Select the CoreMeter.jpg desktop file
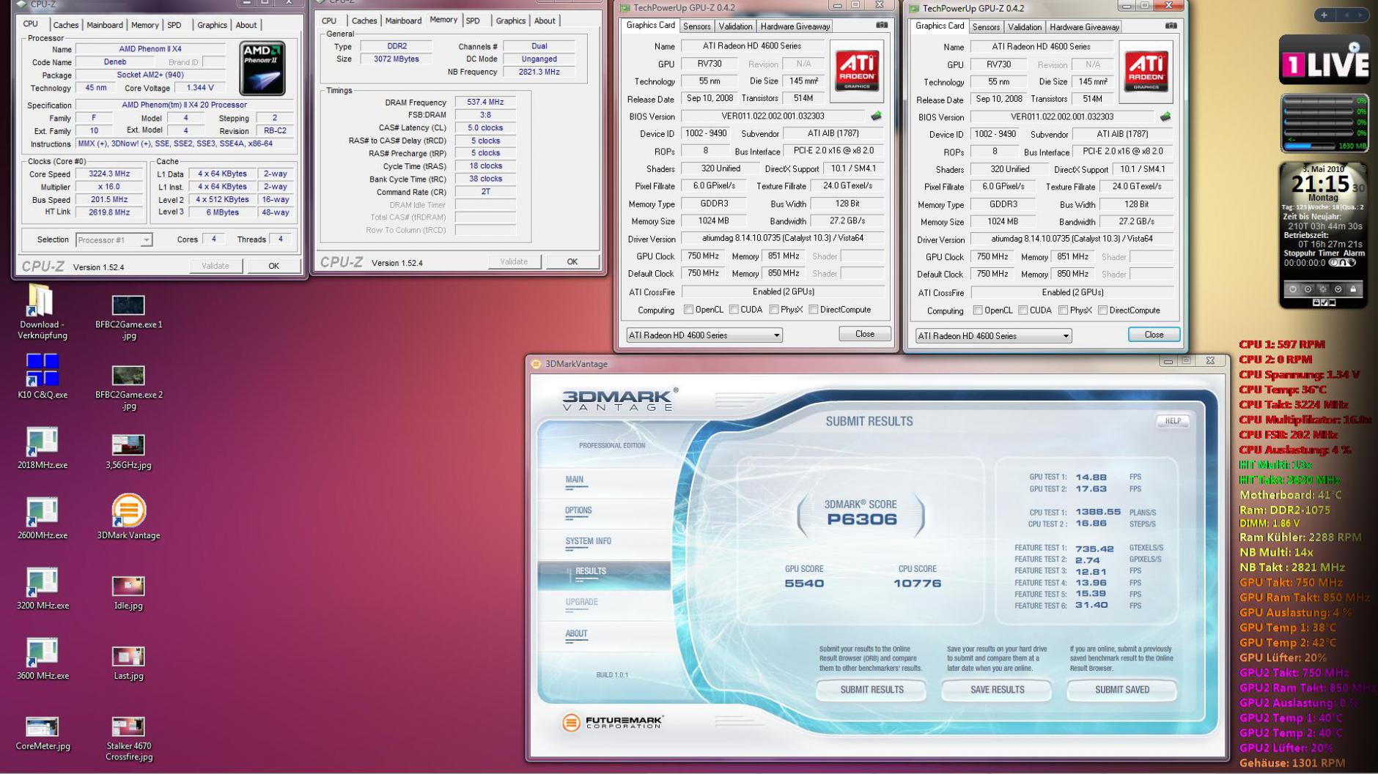The image size is (1378, 774). click(x=42, y=733)
